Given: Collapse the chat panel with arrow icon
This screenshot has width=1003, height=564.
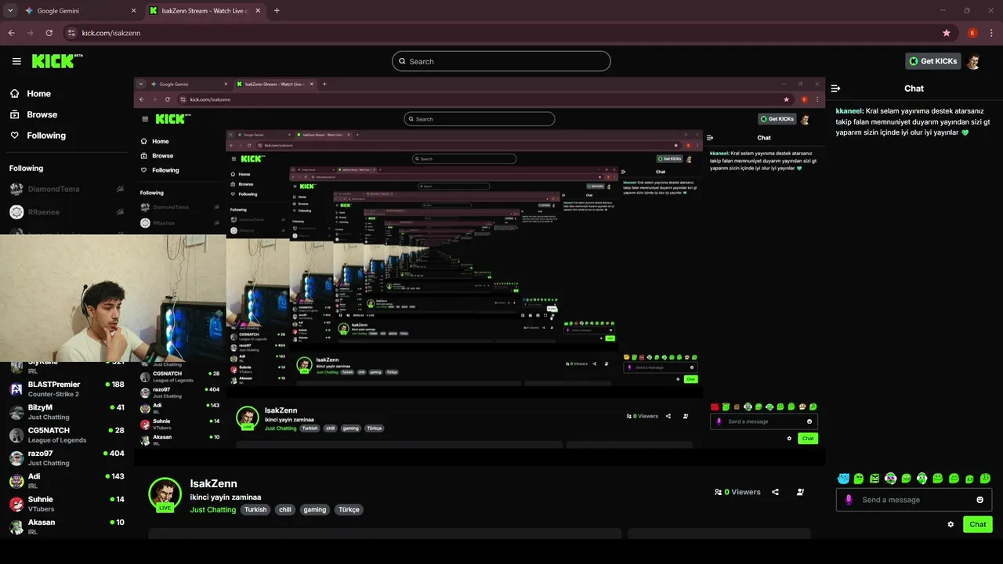Looking at the screenshot, I should click(x=835, y=89).
